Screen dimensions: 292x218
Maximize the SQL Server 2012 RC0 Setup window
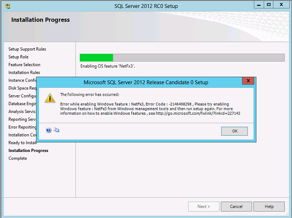pos(269,5)
